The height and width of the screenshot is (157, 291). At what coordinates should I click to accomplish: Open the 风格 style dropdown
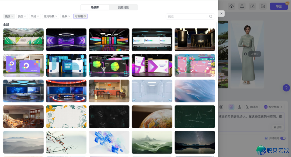pos(35,16)
